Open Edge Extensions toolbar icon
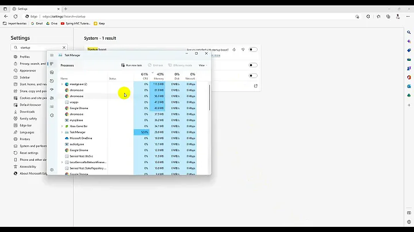The height and width of the screenshot is (232, 414). 368,16
